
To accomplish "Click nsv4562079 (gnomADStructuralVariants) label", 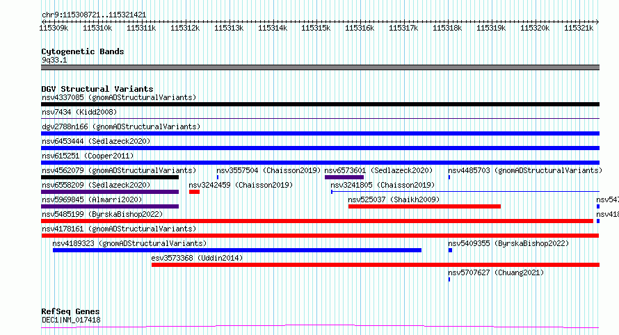I will (119, 170).
